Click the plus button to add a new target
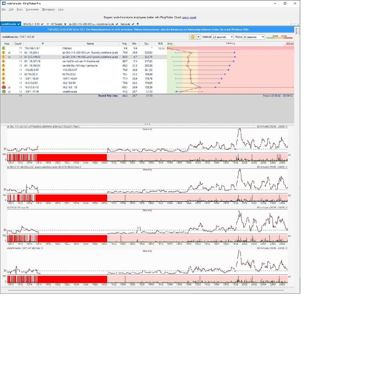 pos(138,24)
